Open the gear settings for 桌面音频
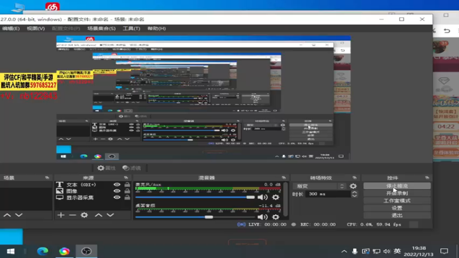Screen dimensions: 459x258 coord(275,217)
